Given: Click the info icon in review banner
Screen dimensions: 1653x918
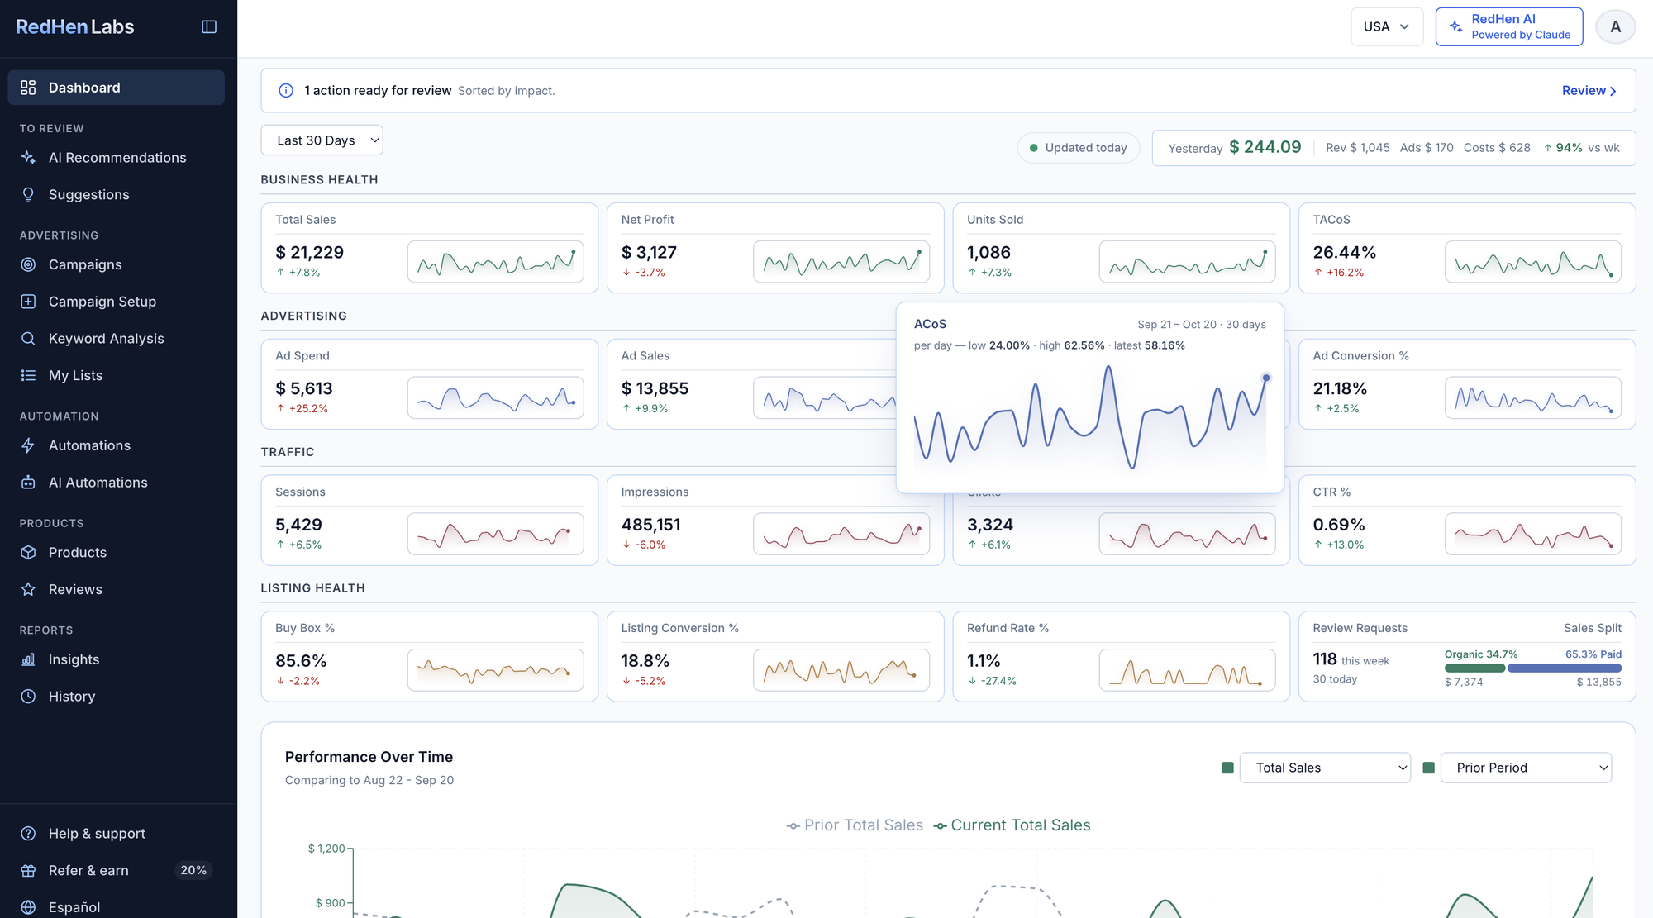Looking at the screenshot, I should pos(286,91).
